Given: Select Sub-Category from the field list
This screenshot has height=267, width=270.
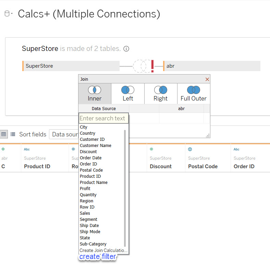Looking at the screenshot, I should [93, 244].
